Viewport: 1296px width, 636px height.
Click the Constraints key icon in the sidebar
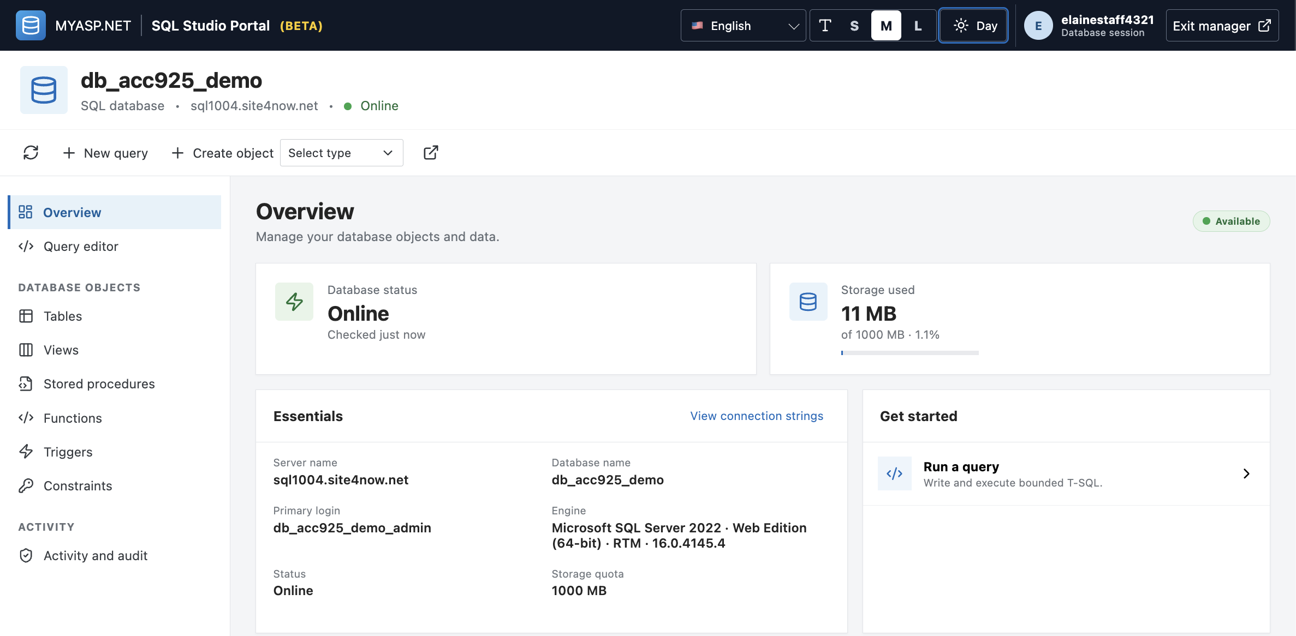(x=26, y=486)
